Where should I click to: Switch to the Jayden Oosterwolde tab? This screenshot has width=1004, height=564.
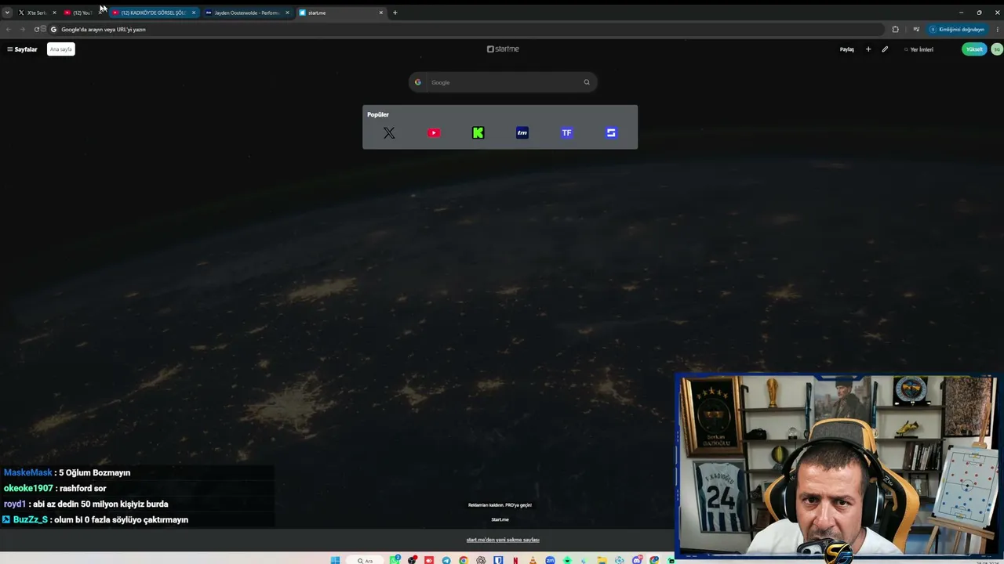pyautogui.click(x=247, y=13)
